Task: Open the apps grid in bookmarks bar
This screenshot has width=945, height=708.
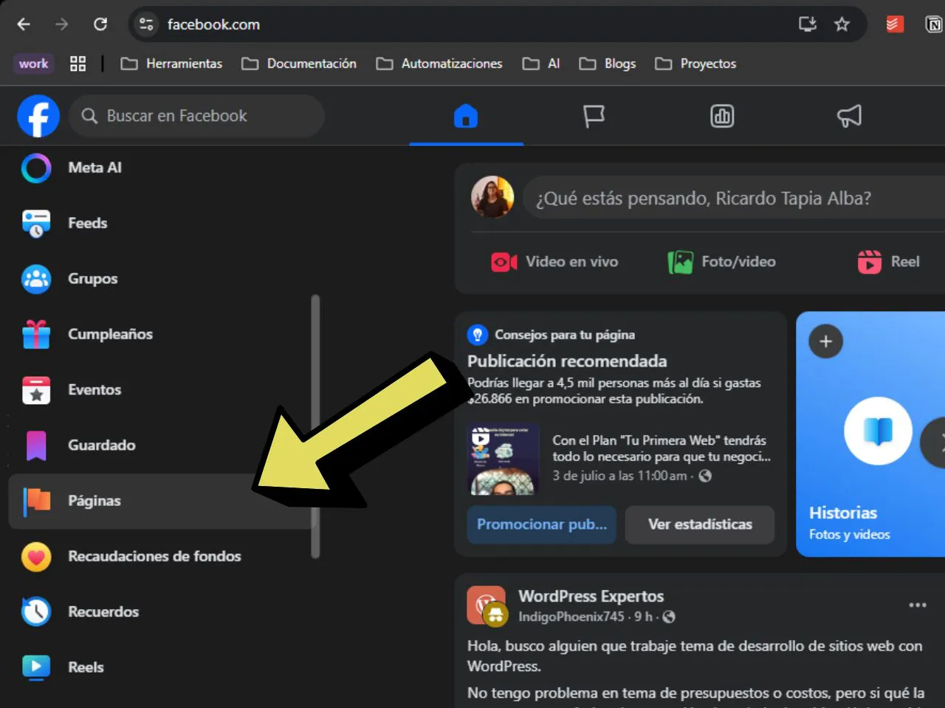Action: [78, 63]
